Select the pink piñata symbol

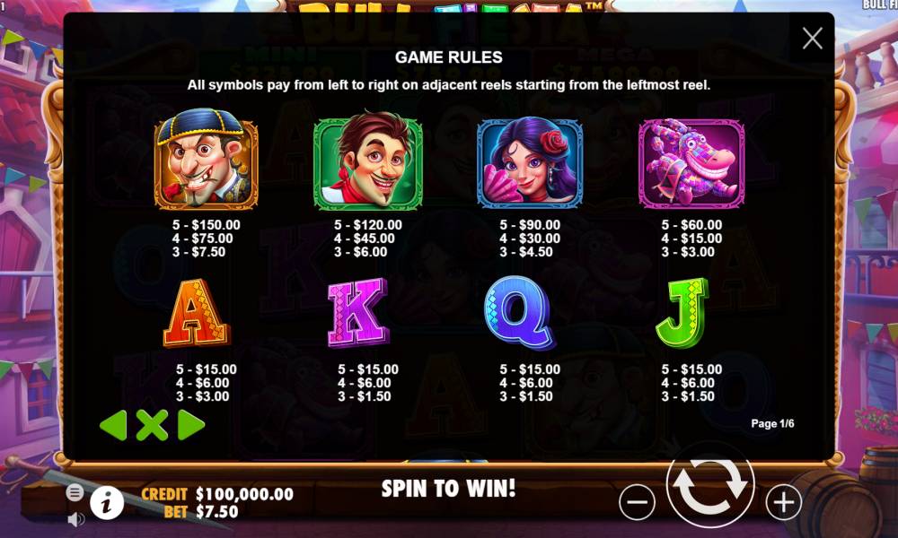click(691, 163)
